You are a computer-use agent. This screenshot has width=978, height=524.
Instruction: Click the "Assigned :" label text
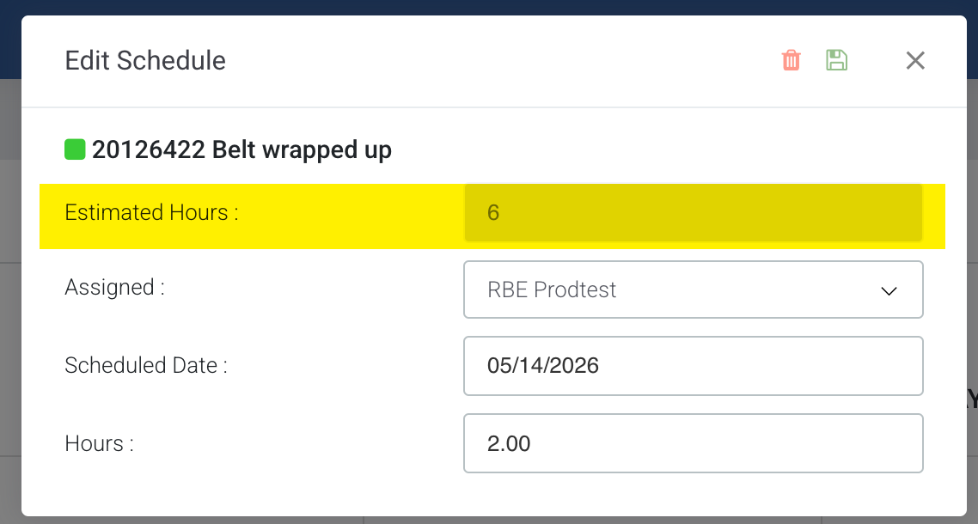click(115, 288)
